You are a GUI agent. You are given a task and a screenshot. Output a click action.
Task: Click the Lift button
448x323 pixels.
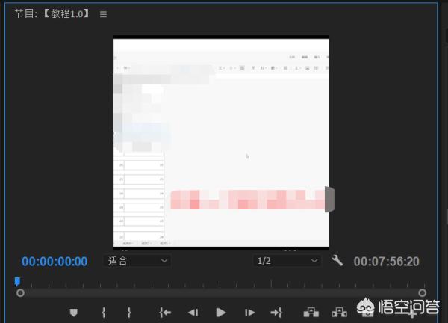(310, 312)
